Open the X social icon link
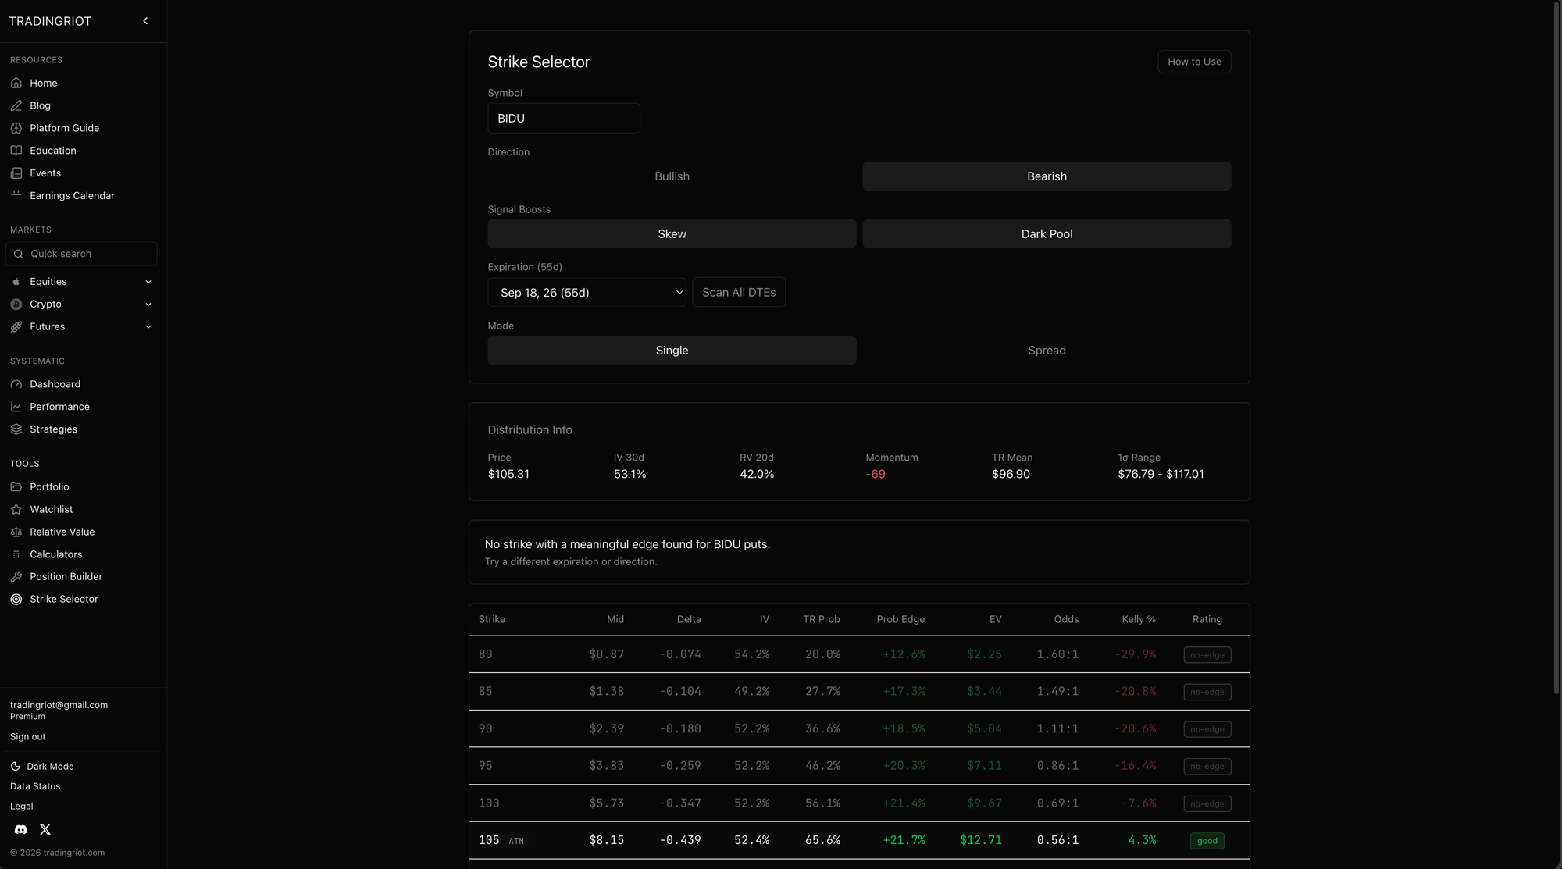This screenshot has width=1562, height=869. 45,830
